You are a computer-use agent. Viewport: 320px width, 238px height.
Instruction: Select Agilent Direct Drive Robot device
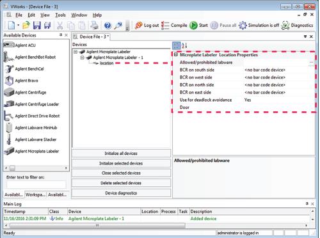(32, 116)
